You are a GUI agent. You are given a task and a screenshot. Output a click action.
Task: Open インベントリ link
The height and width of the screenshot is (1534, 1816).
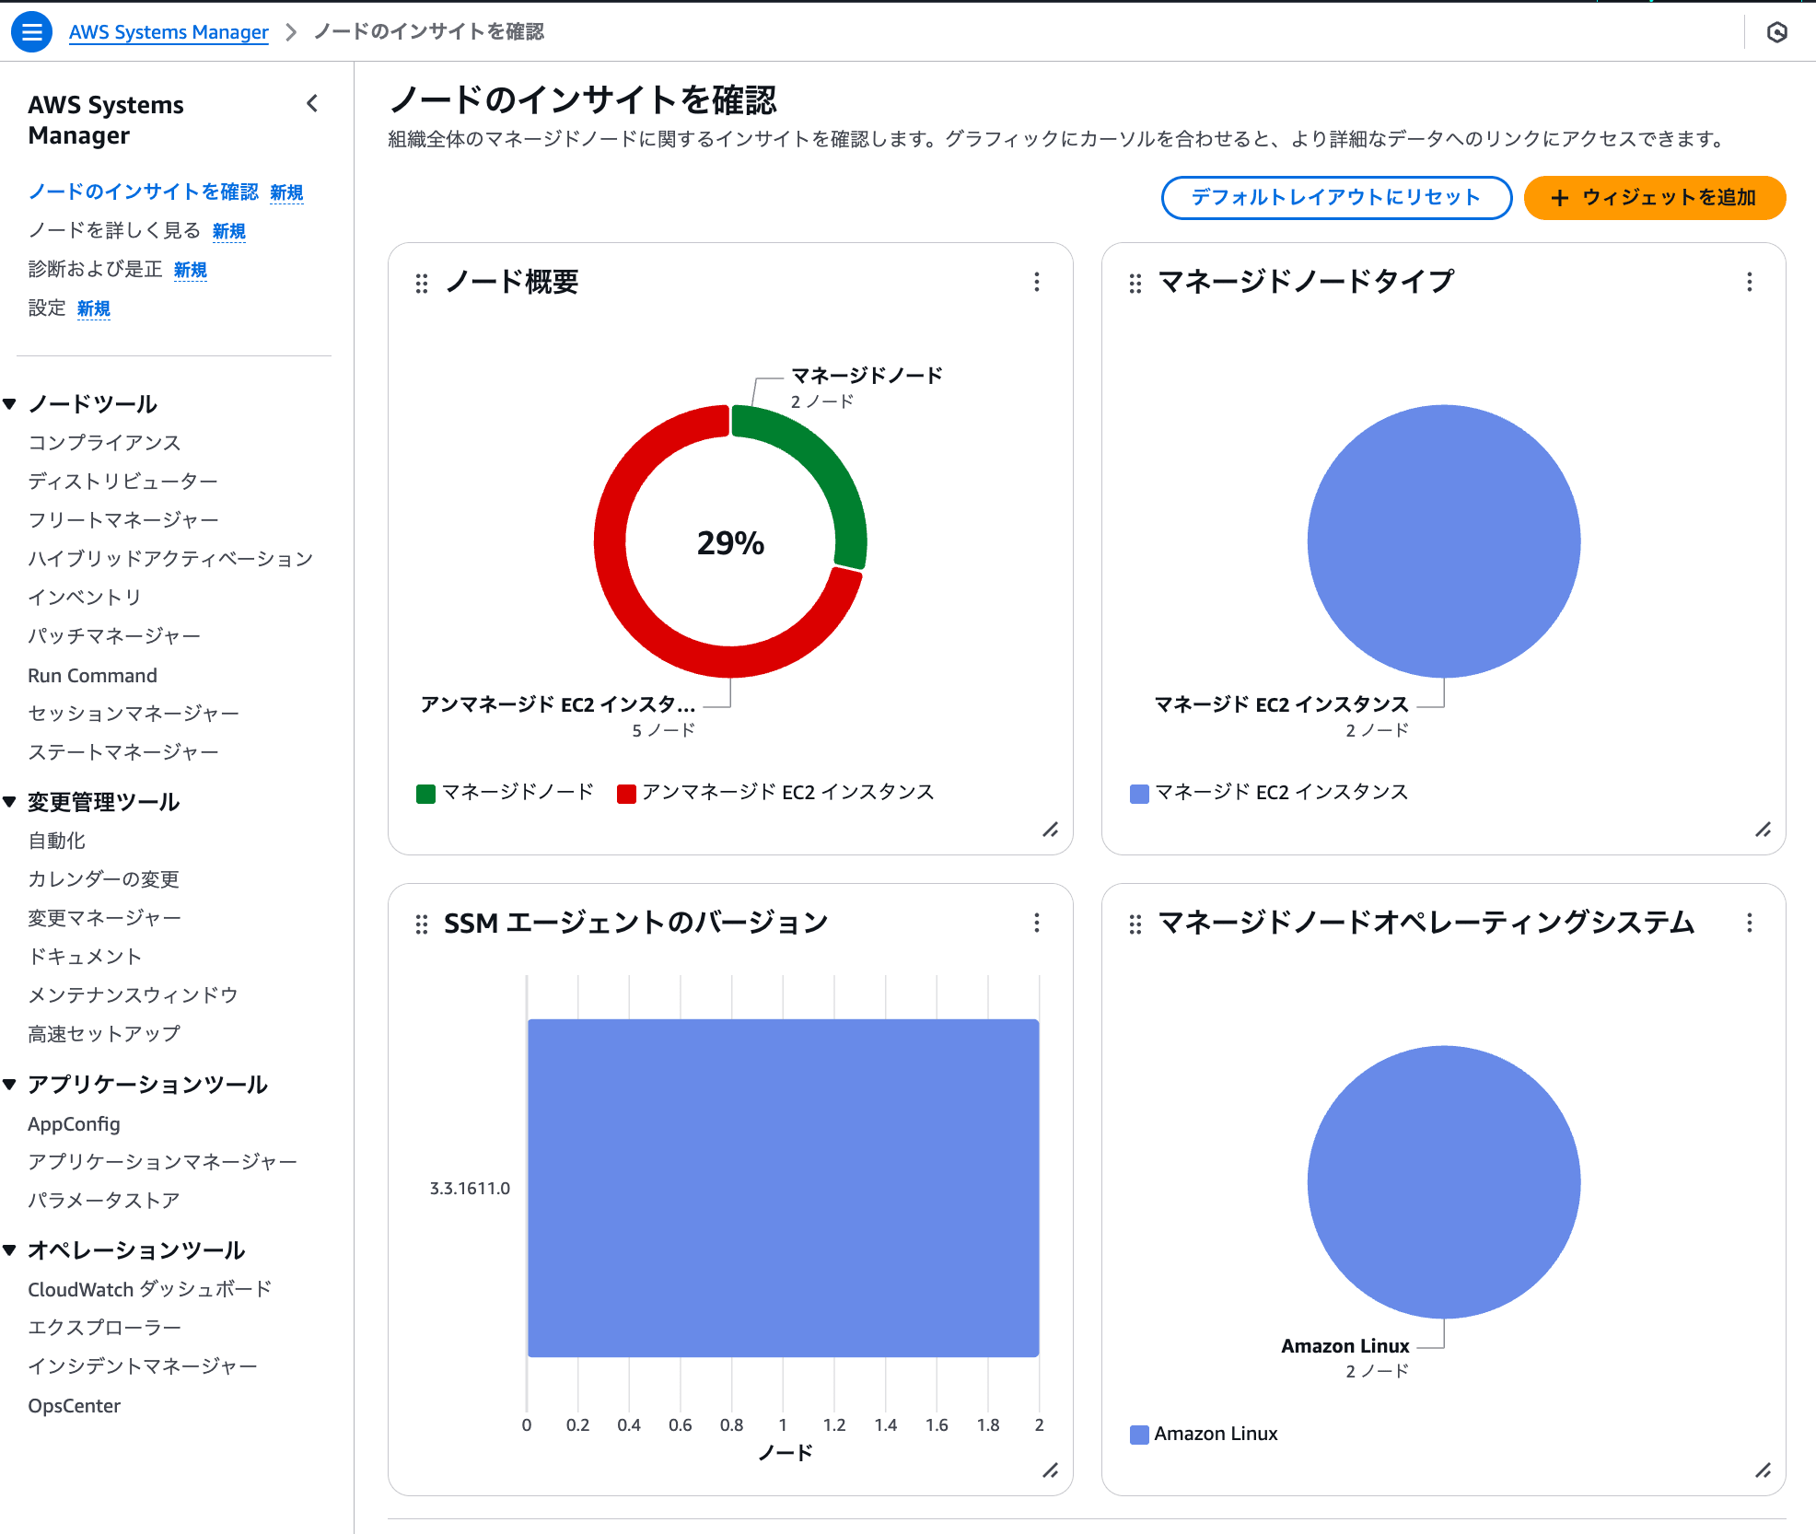[85, 598]
